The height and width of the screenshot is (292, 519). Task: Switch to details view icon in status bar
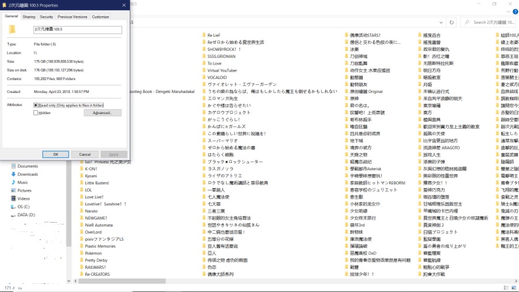pyautogui.click(x=506, y=288)
